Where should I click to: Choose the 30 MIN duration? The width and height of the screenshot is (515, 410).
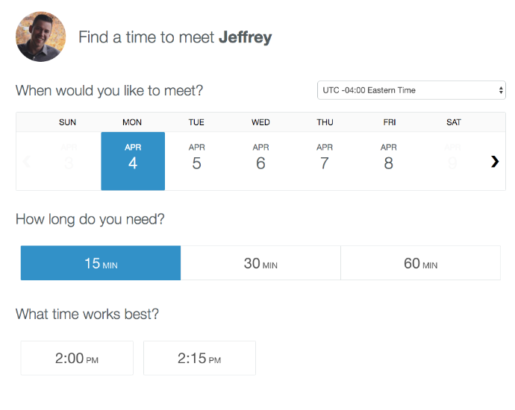pyautogui.click(x=260, y=263)
